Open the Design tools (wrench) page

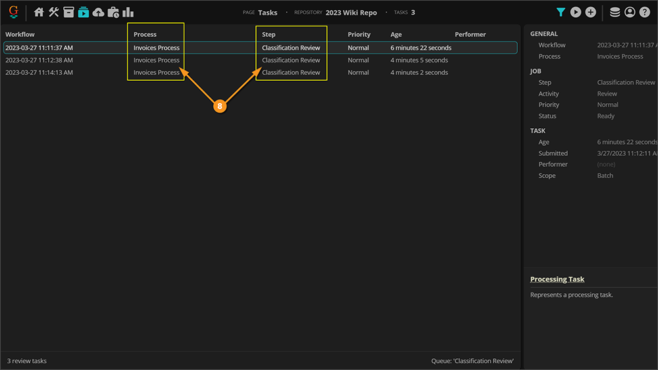point(54,12)
